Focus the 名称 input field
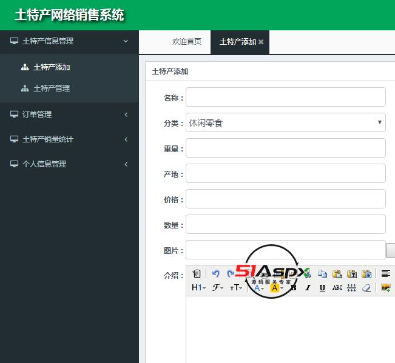 (286, 97)
